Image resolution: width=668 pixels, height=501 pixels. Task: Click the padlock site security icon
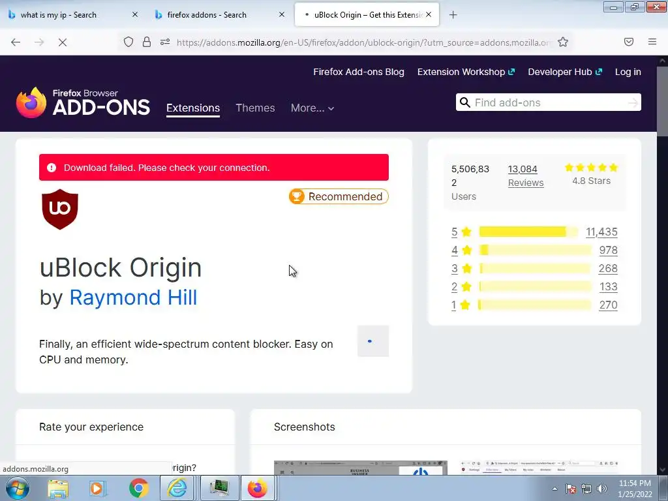click(147, 42)
